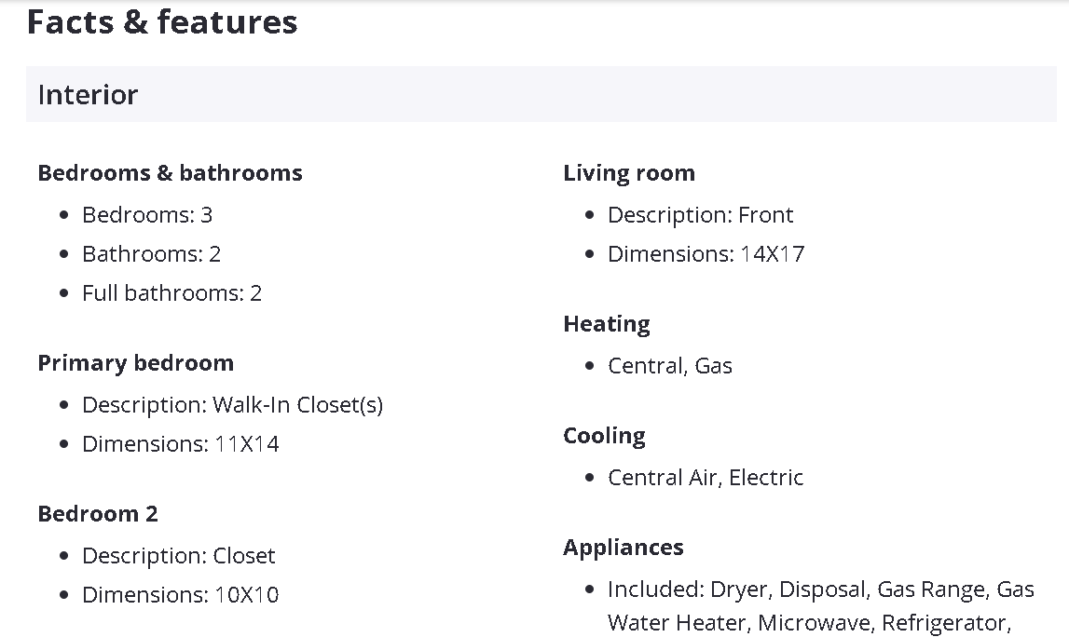Screen dimensions: 1069x637
Task: Select the Interior section header
Action: click(x=88, y=95)
